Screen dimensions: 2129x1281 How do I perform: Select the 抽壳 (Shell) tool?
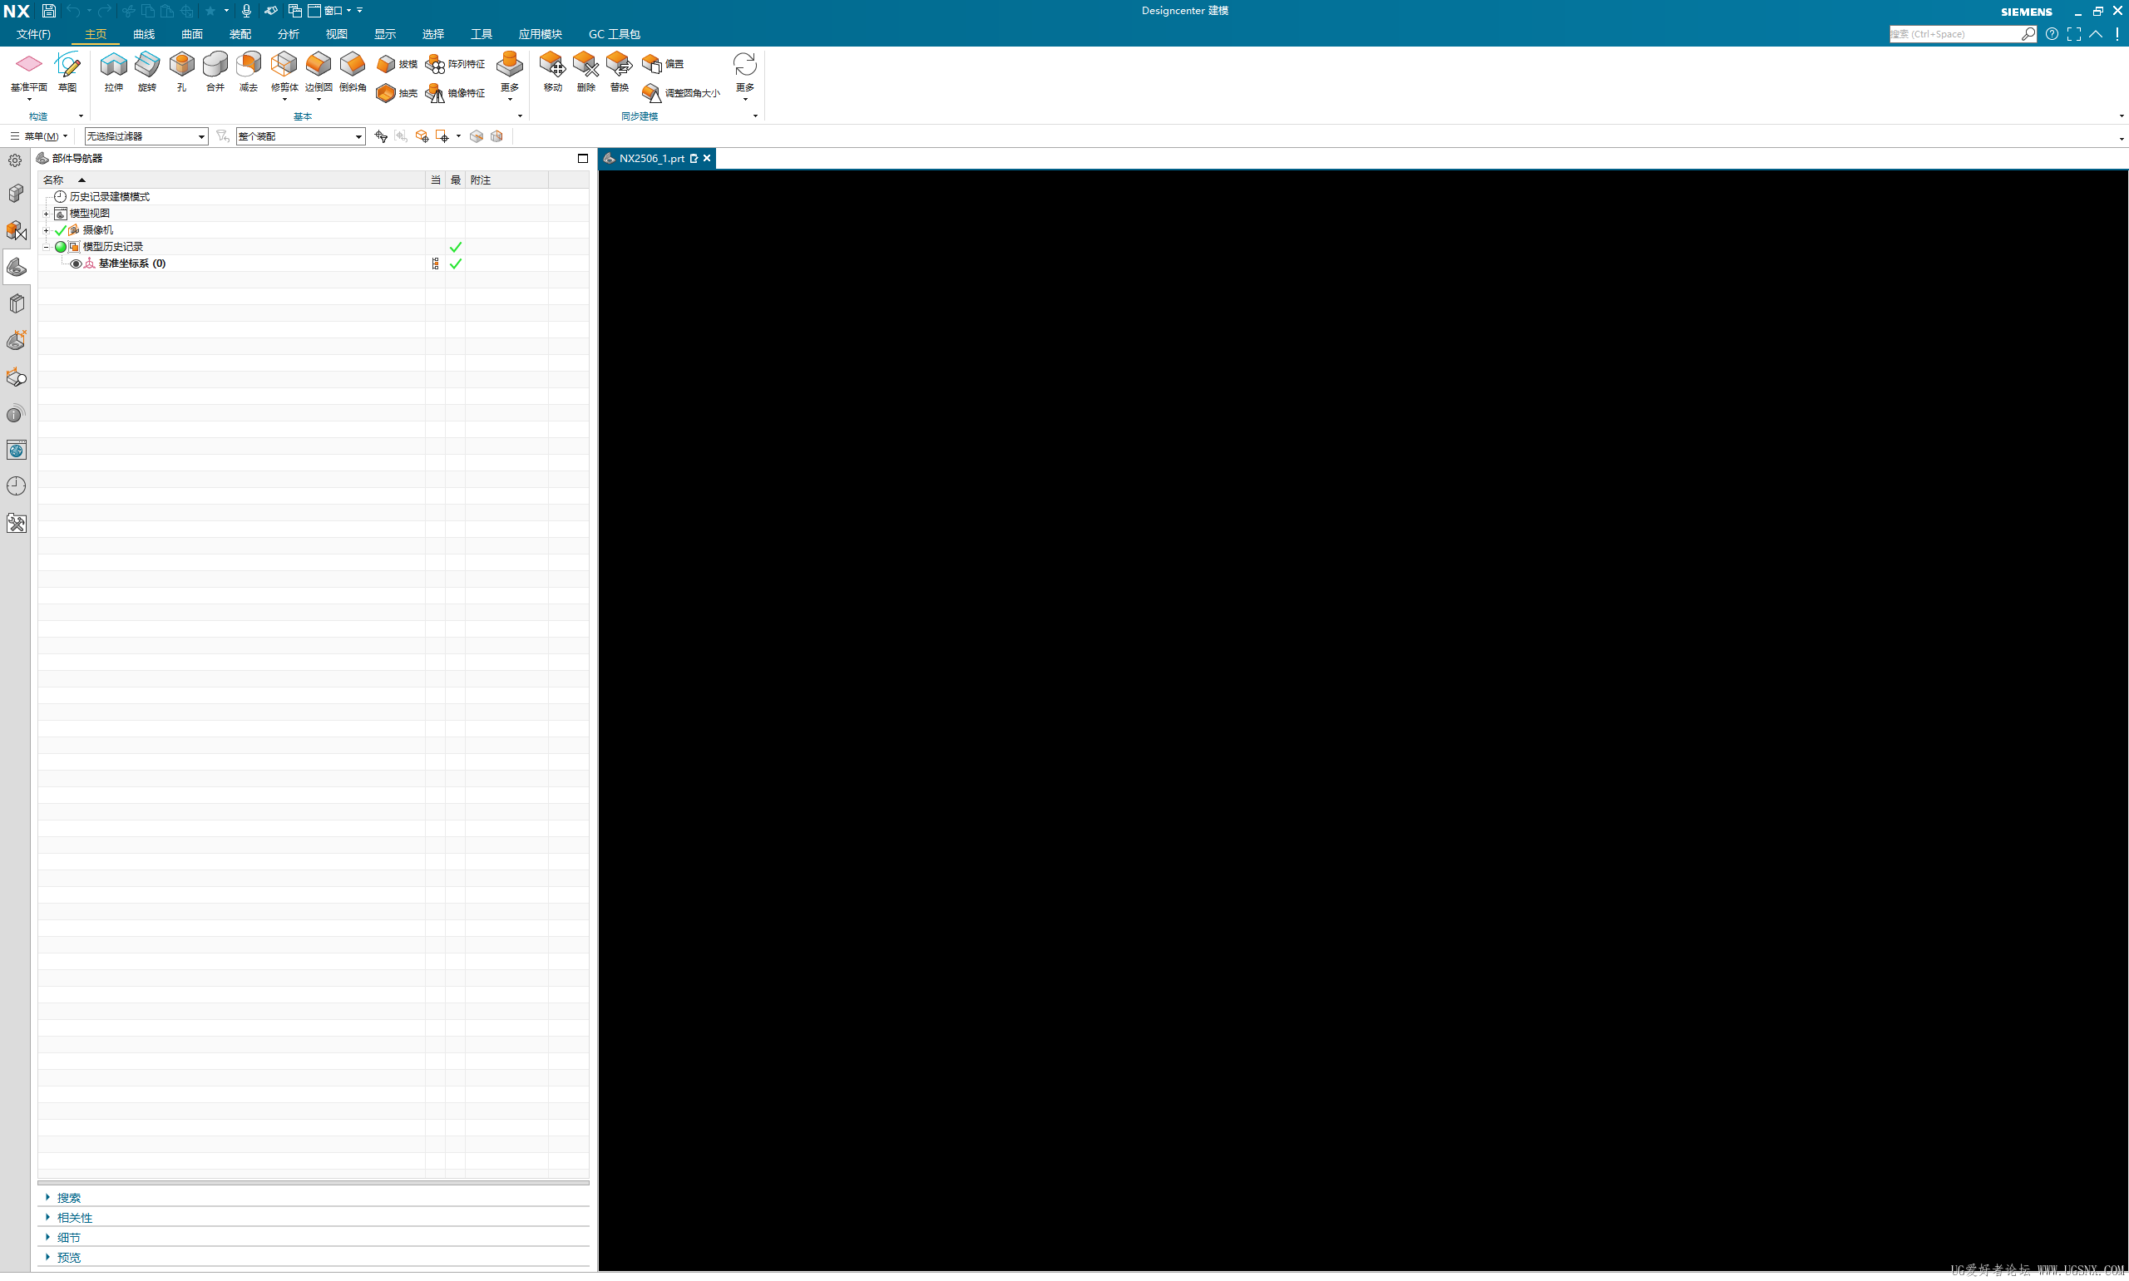coord(386,93)
